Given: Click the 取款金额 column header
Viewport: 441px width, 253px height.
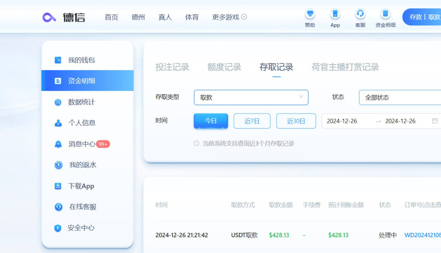Looking at the screenshot, I should pos(281,205).
